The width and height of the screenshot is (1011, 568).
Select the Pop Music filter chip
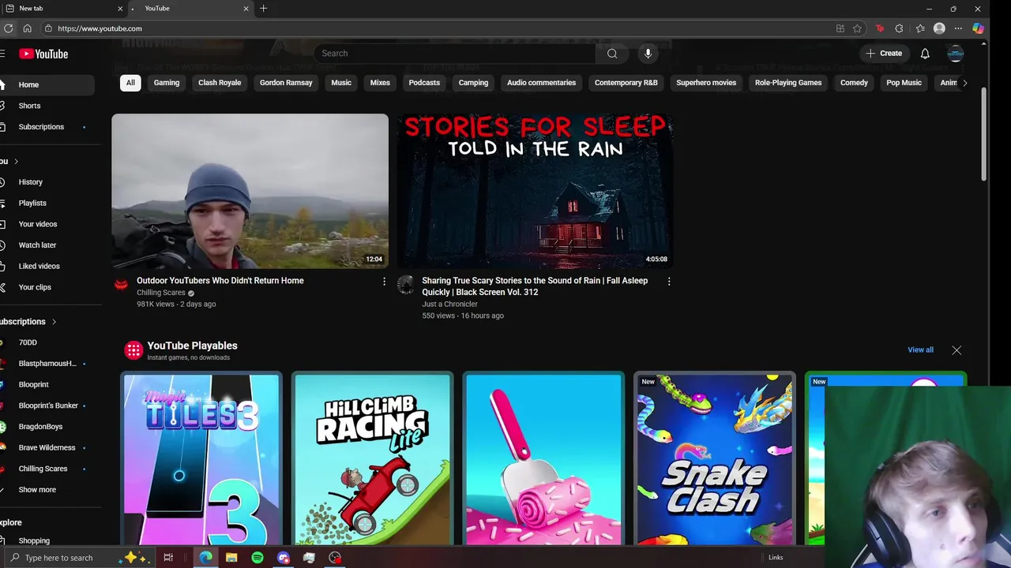[904, 83]
